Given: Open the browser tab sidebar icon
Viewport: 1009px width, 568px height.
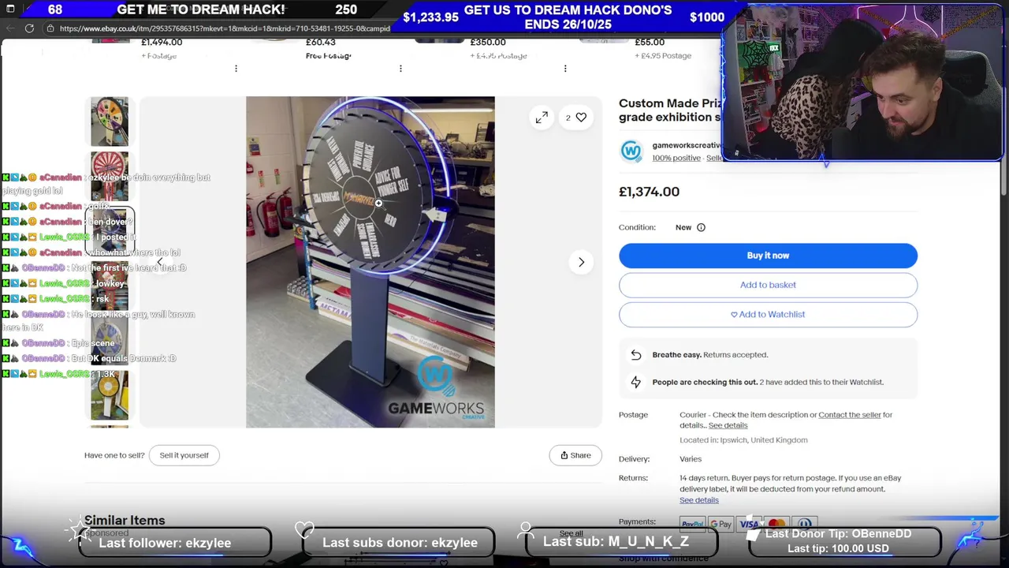Looking at the screenshot, I should coord(10,9).
